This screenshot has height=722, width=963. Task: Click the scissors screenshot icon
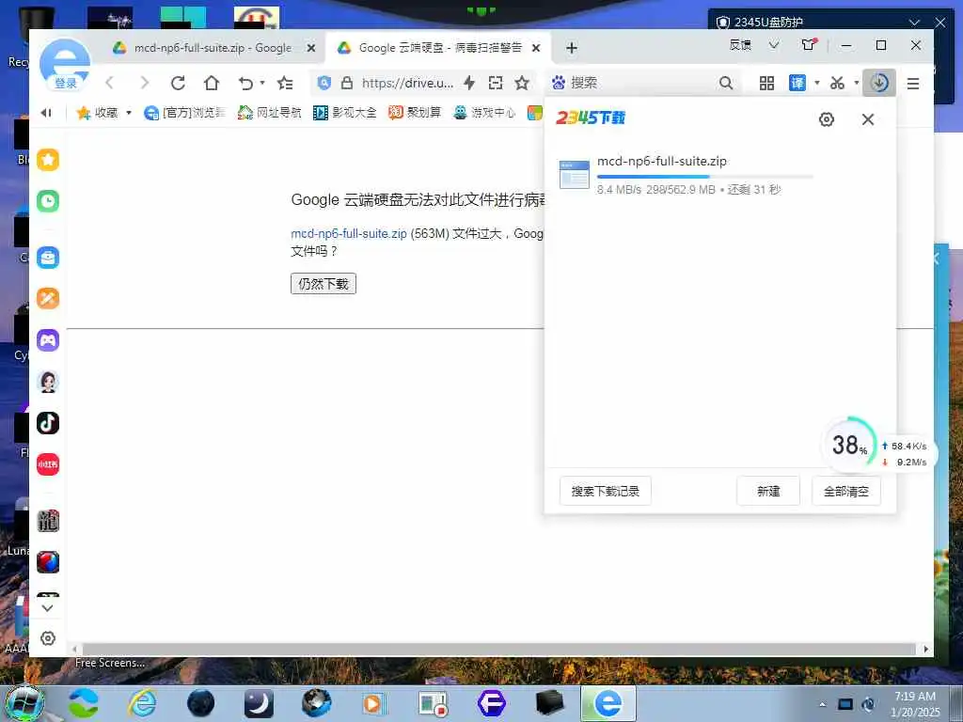[x=837, y=83]
